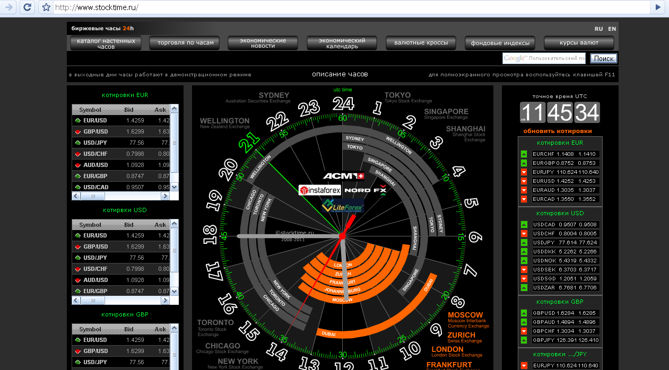Click bid value 77.56 in котировки EUR table
This screenshot has height=370, width=669.
pyautogui.click(x=137, y=143)
